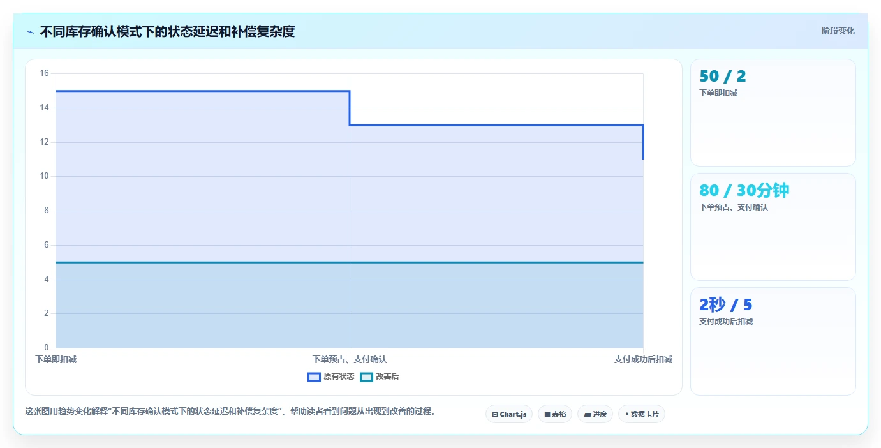881x448 pixels.
Task: Click the chart title text about 库存确认模式
Action: [x=167, y=31]
